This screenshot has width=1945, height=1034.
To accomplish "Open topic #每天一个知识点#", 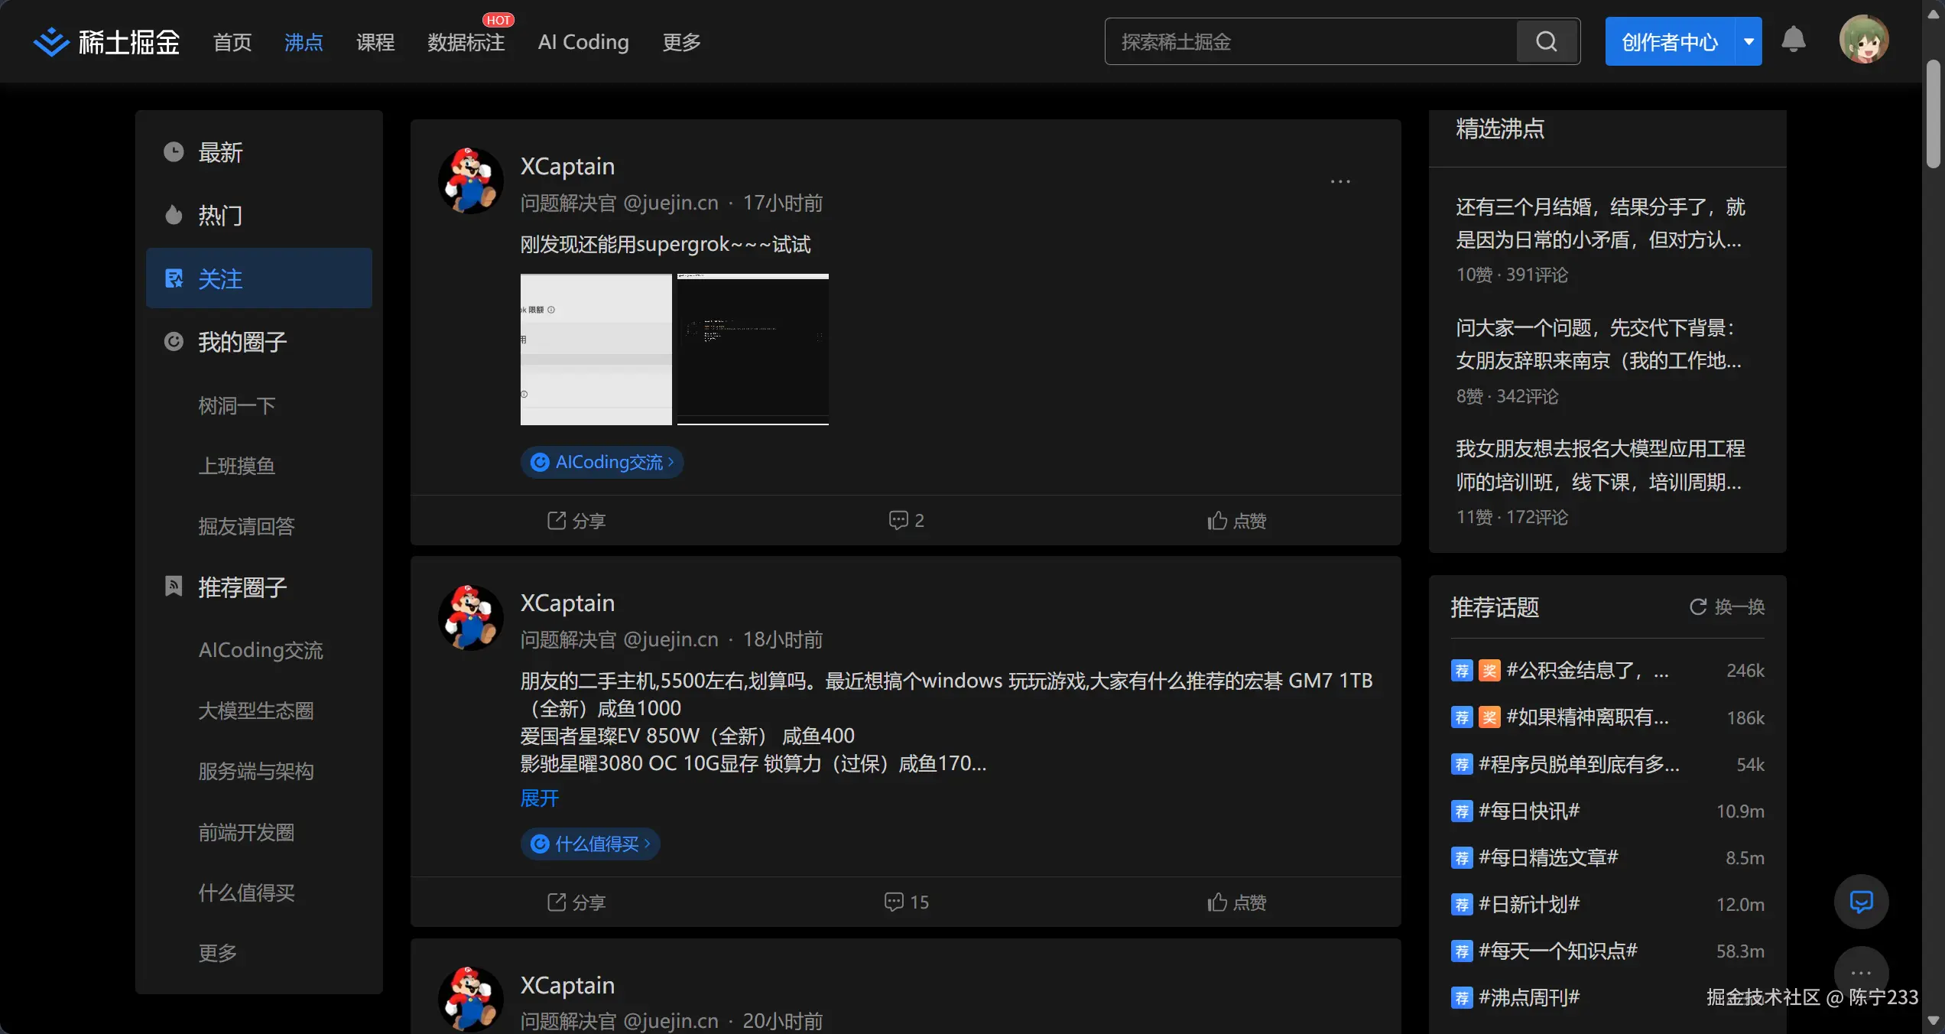I will pyautogui.click(x=1558, y=951).
